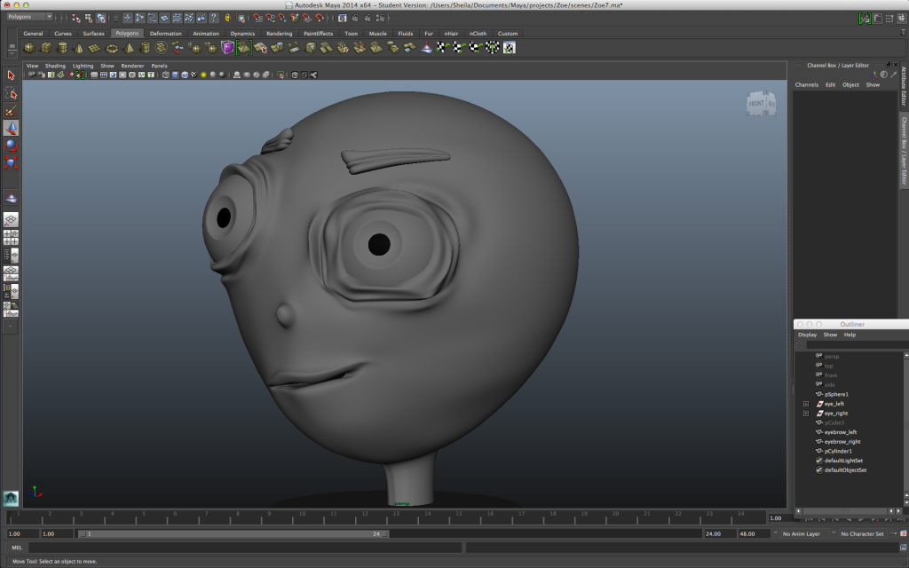Create a polygon cube from the shelf
Viewport: 909px width, 568px height.
(x=46, y=48)
